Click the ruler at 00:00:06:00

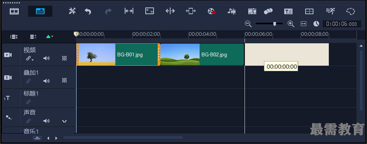point(259,34)
